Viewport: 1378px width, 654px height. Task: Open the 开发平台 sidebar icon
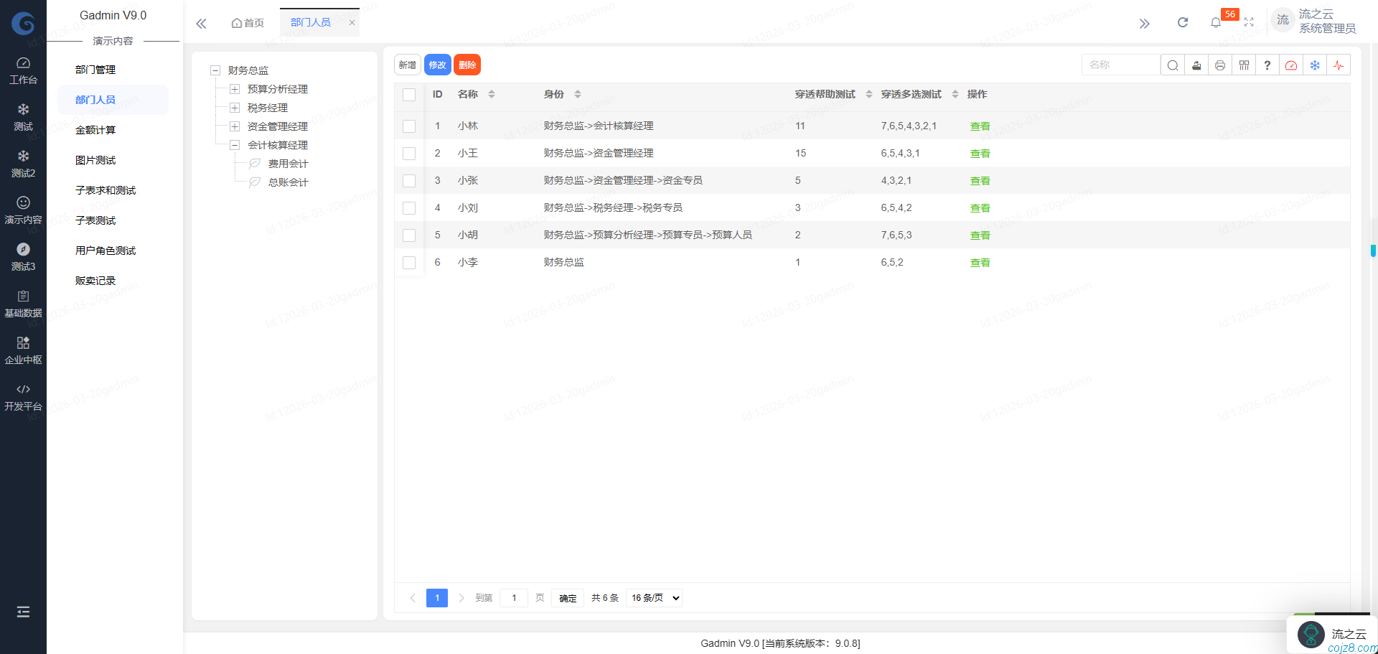click(23, 396)
